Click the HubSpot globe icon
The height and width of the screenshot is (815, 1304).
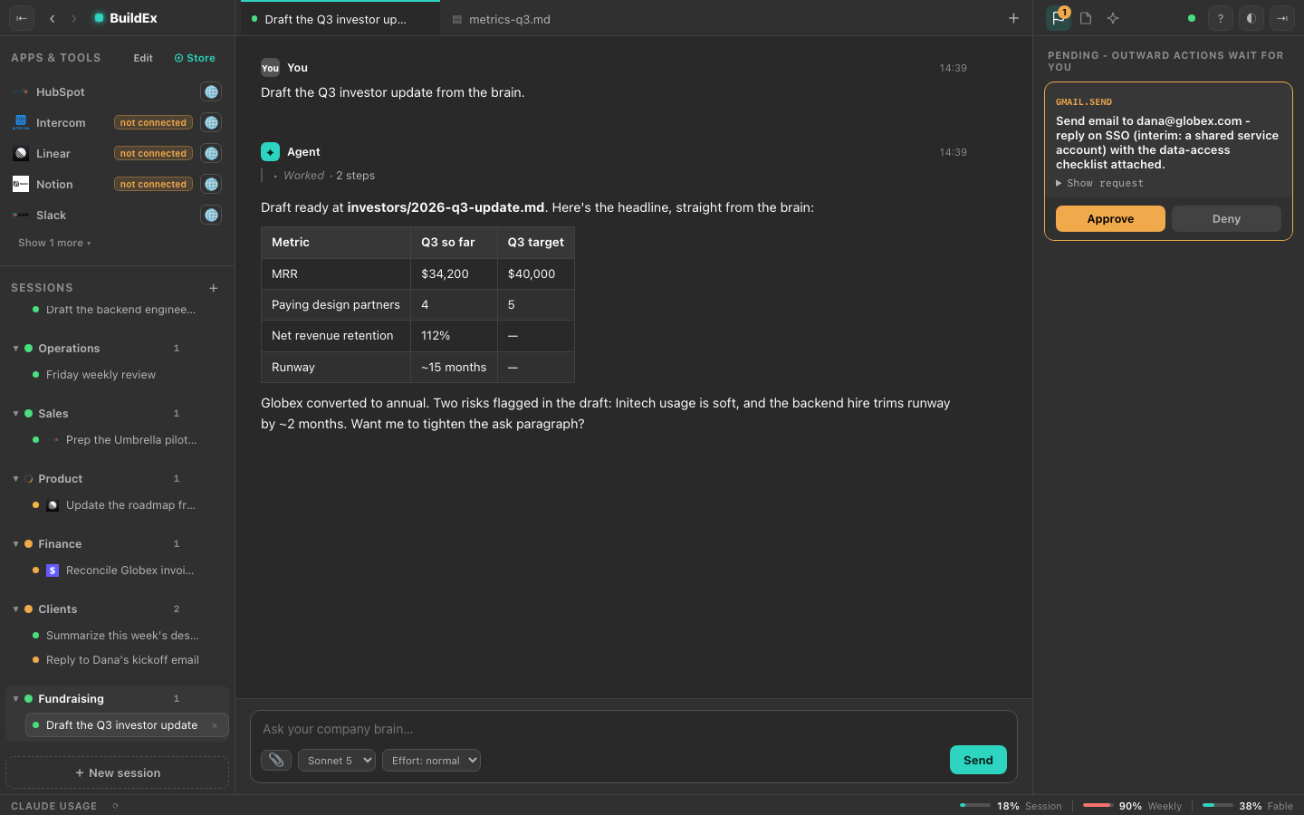coord(211,91)
